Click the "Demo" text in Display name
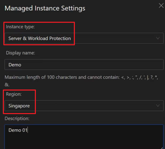This screenshot has height=149, width=165. pos(15,65)
